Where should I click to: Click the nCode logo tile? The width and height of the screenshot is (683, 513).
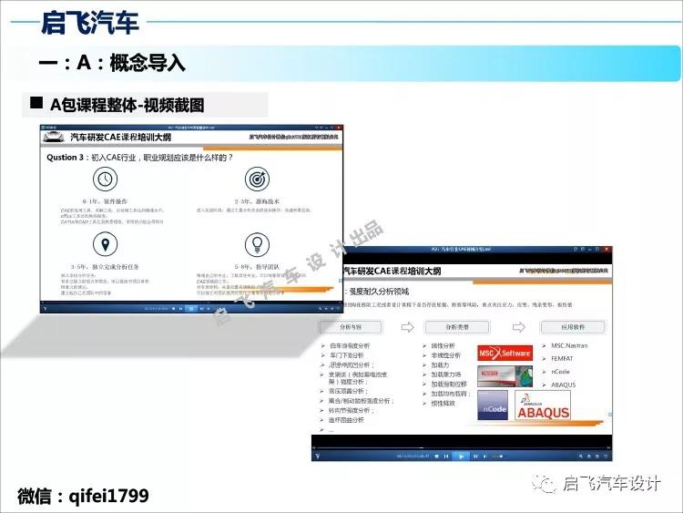click(493, 405)
